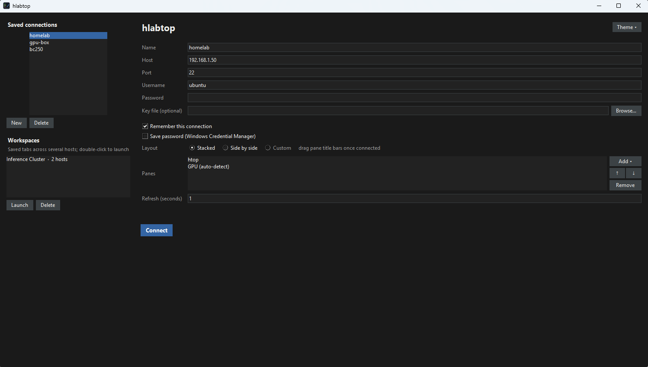Image resolution: width=648 pixels, height=367 pixels.
Task: Remove the selected pane
Action: point(626,185)
